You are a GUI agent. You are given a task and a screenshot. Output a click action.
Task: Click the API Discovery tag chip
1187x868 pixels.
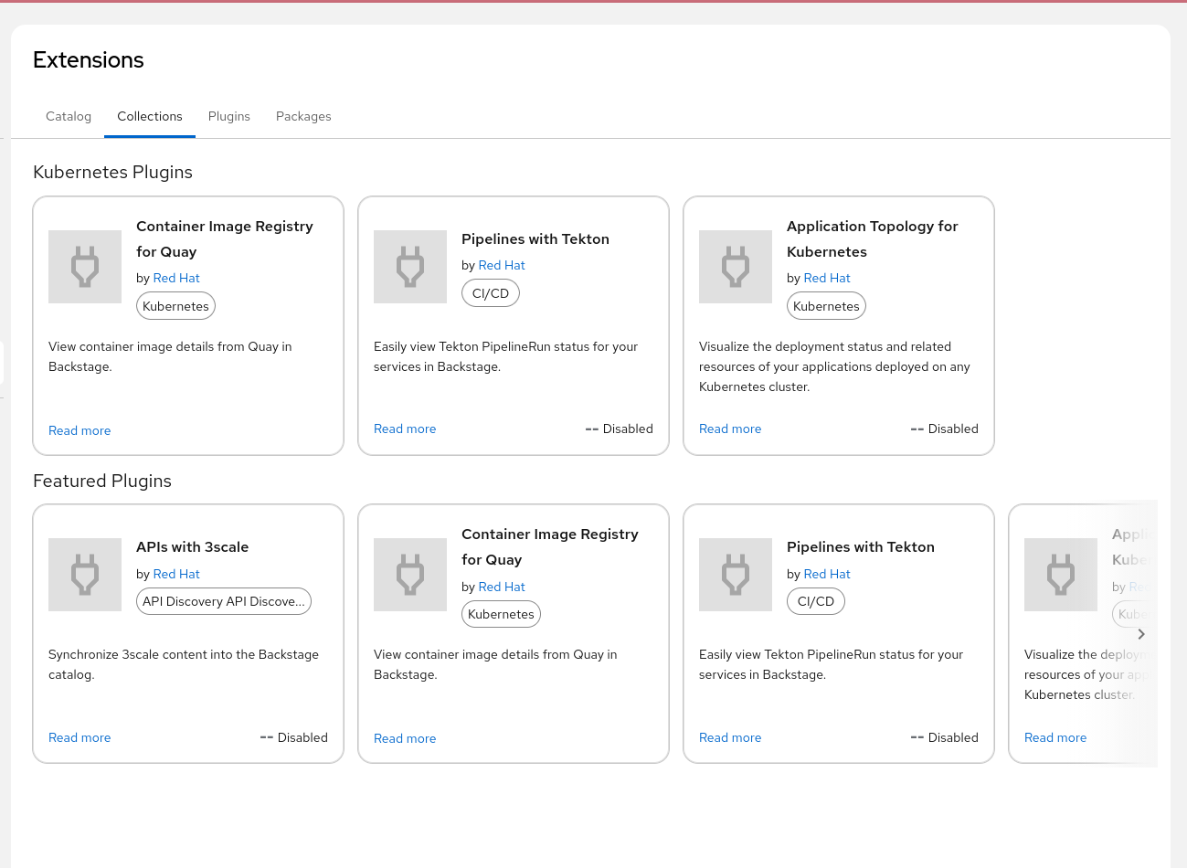[224, 601]
